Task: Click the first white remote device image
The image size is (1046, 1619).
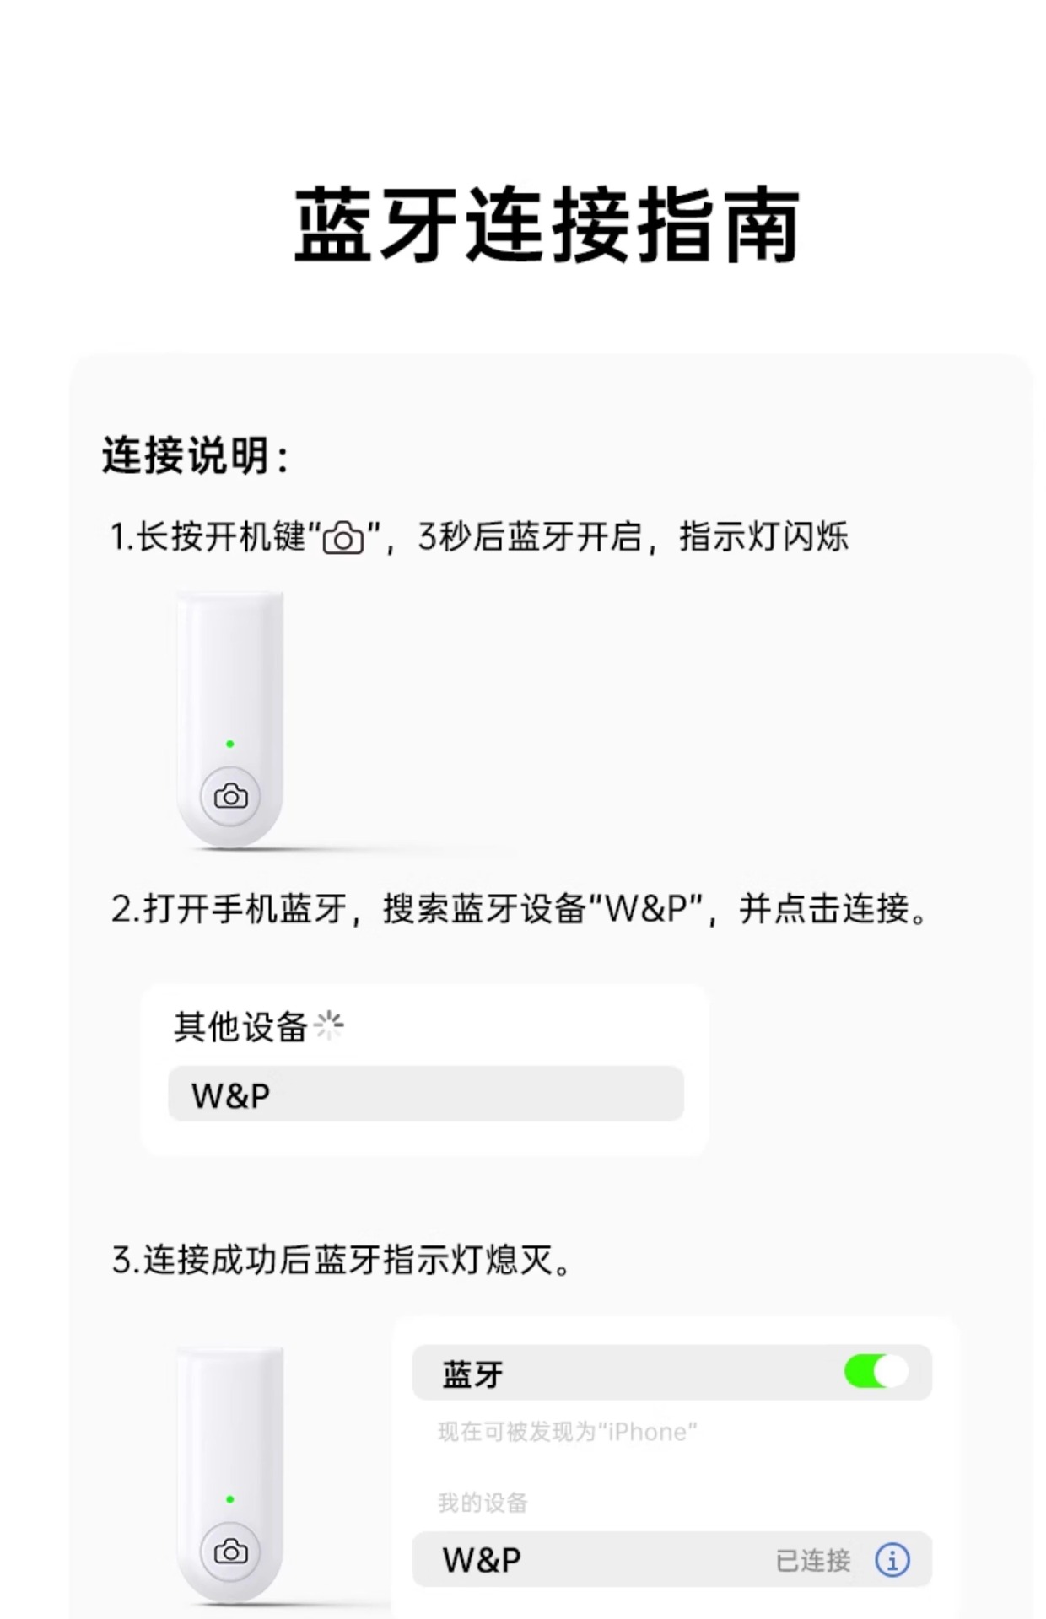Action: pos(230,719)
